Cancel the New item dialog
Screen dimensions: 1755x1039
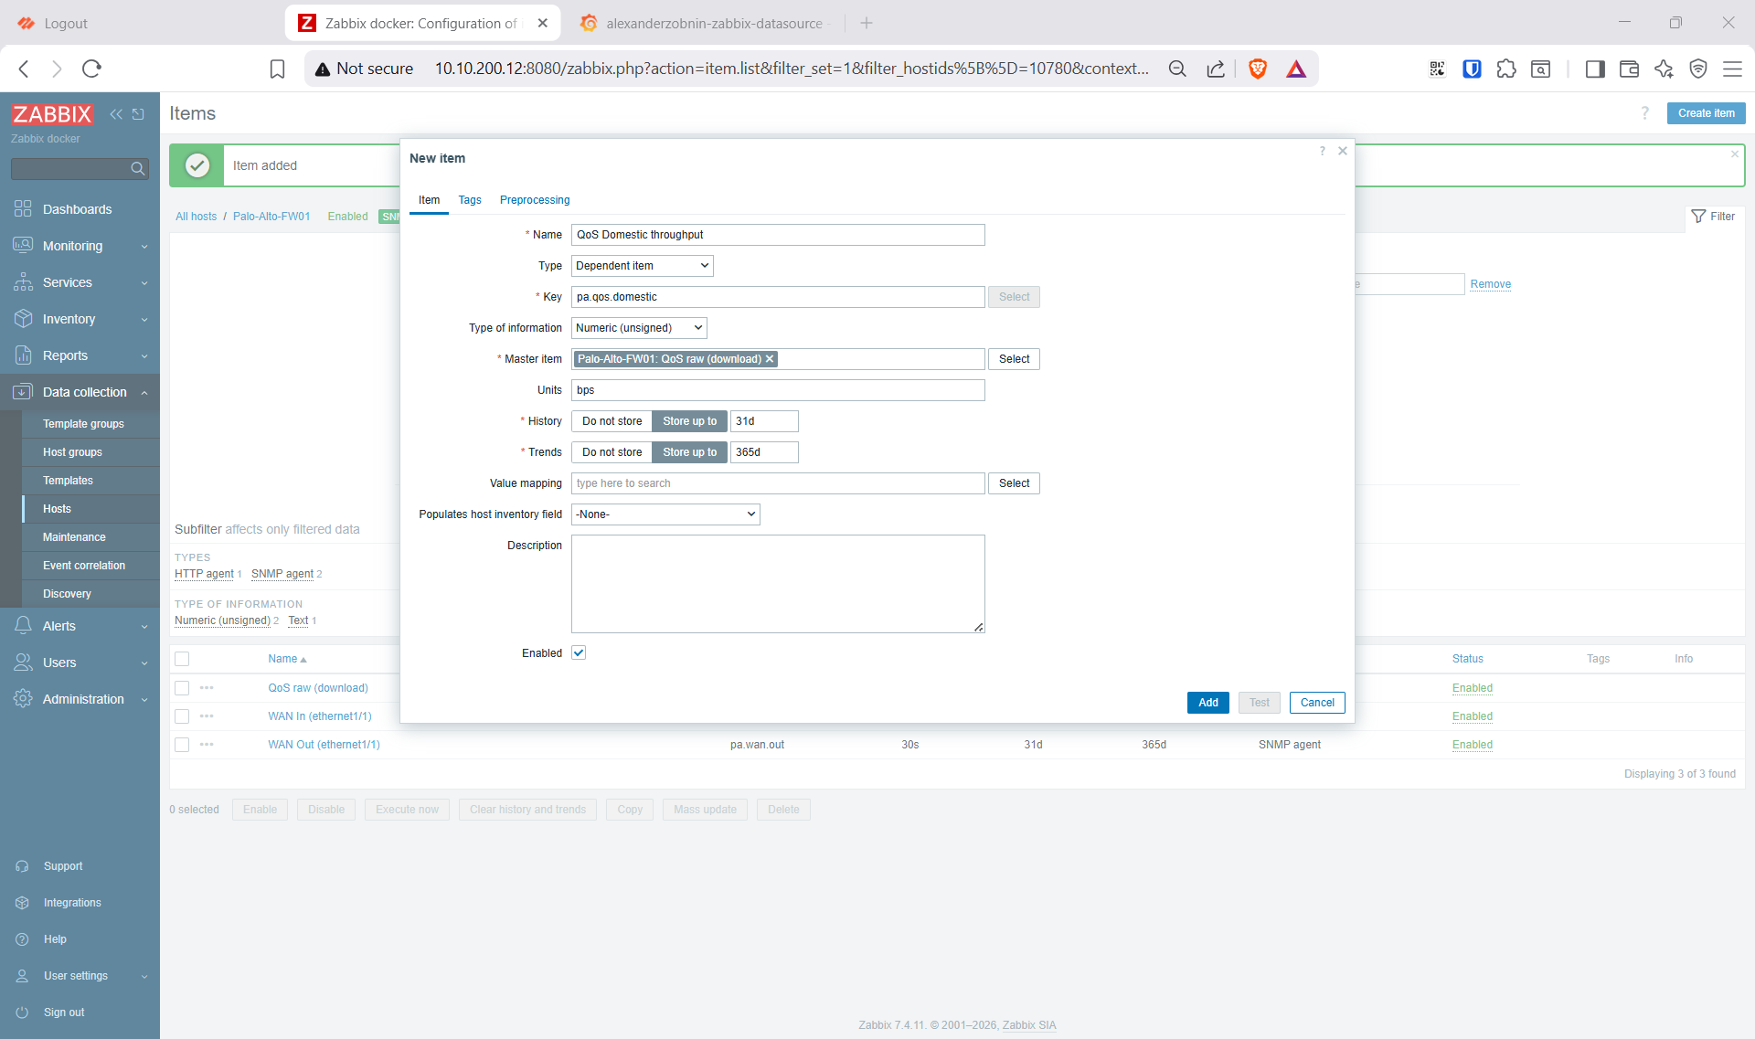(x=1317, y=703)
